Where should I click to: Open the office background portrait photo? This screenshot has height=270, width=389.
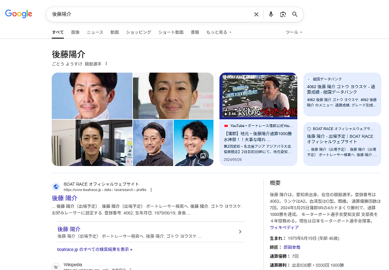click(92, 143)
